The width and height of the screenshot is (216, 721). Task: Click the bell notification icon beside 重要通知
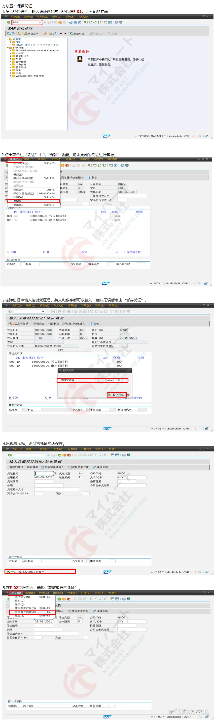tap(80, 59)
